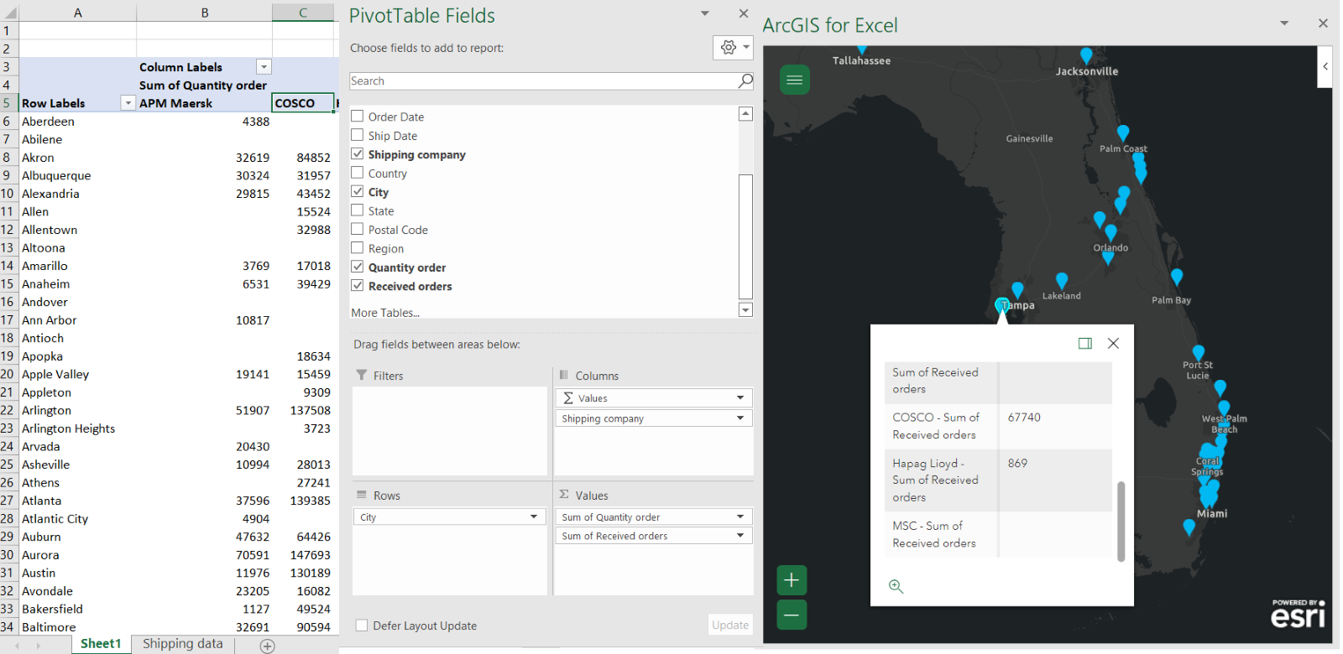Image resolution: width=1343 pixels, height=654 pixels.
Task: Click the select-all corner of the worksheet
Action: click(x=9, y=12)
